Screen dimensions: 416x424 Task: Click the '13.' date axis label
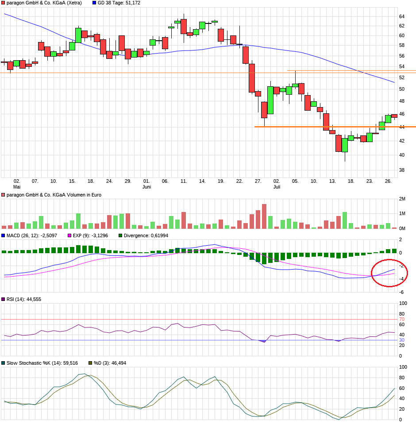[x=332, y=181]
